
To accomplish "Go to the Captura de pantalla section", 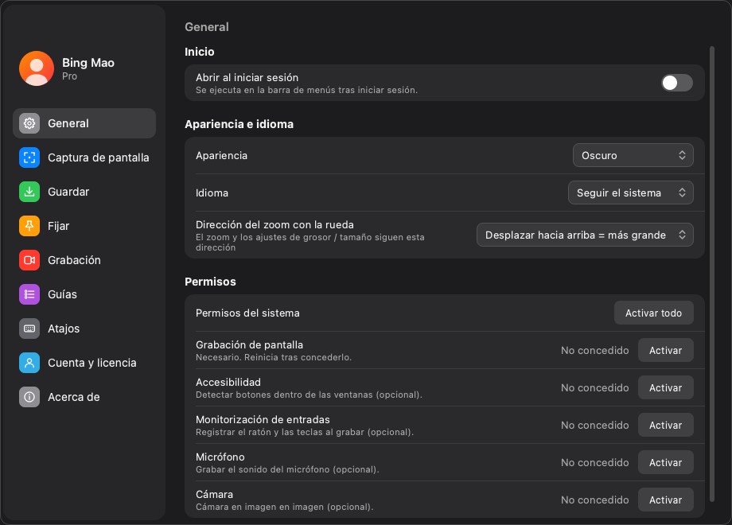I will tap(84, 157).
